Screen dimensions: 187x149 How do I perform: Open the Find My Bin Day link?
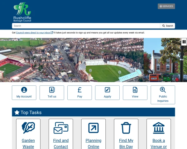point(126,143)
